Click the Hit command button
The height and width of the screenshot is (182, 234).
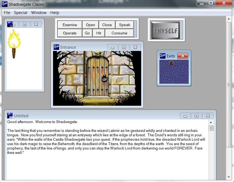pos(99,33)
